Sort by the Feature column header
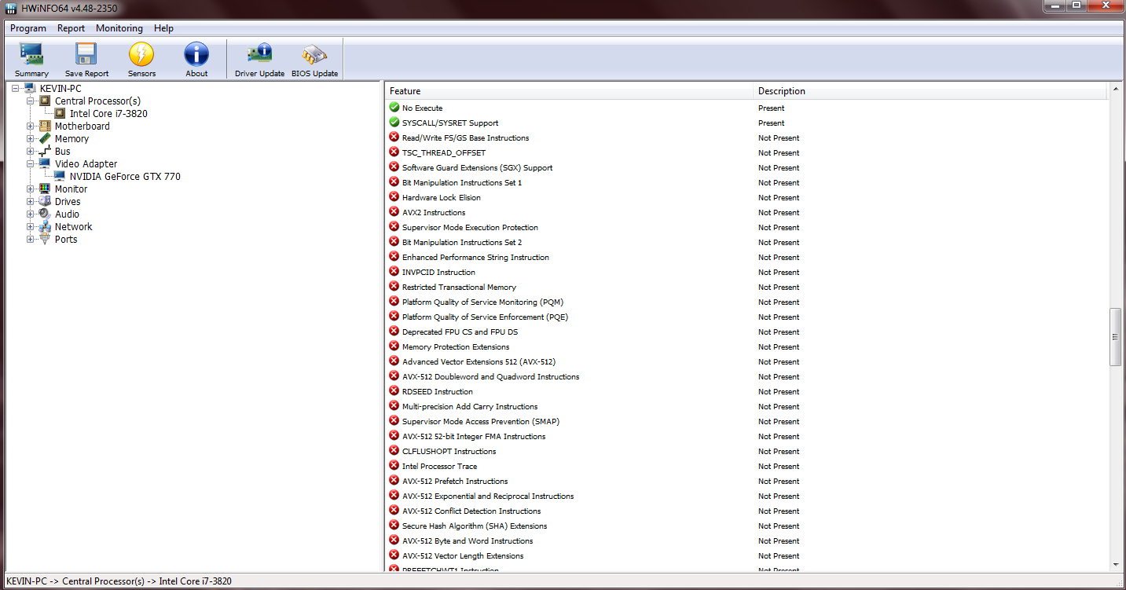 coord(569,91)
